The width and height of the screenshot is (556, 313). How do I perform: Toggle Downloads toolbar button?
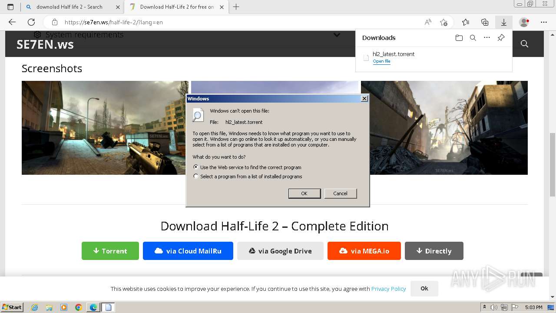504,22
